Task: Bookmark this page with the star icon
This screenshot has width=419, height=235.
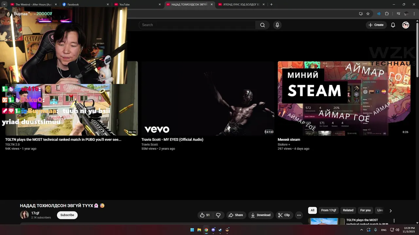Action: pos(368,14)
